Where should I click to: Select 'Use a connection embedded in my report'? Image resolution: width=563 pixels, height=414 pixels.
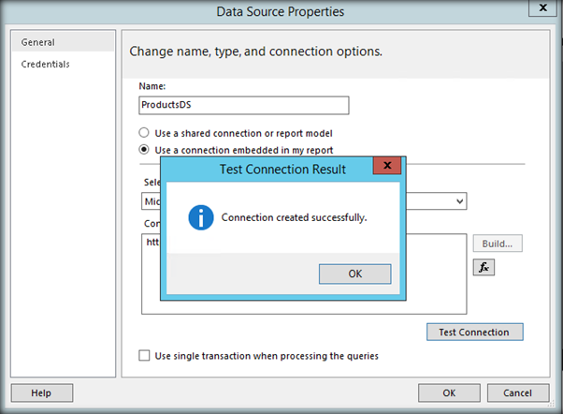click(x=144, y=149)
